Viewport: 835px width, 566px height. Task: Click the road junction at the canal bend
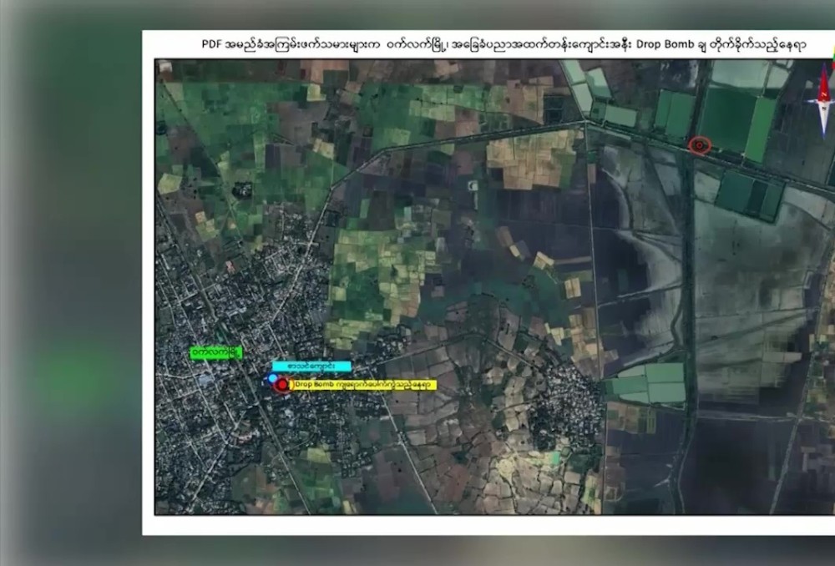[x=586, y=124]
